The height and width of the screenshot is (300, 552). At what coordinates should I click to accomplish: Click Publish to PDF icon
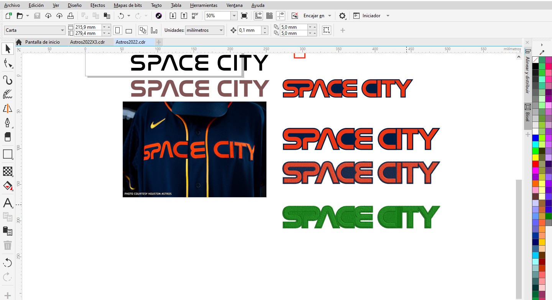coord(195,16)
